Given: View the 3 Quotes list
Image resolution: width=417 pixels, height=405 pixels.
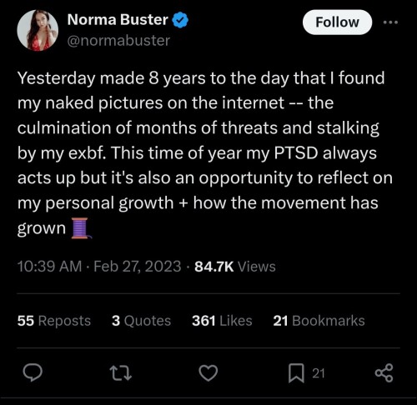Looking at the screenshot, I should click(x=141, y=321).
